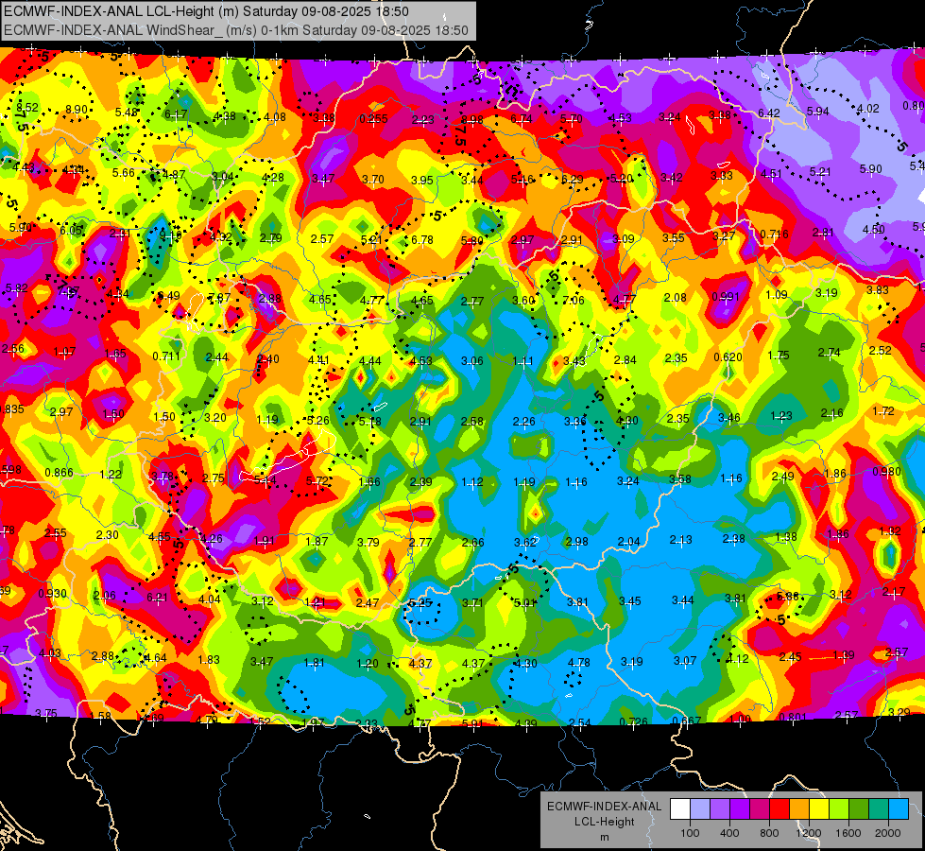Click the 1600 legend tick label
Viewport: 925px width, 851px height.
coord(848,833)
